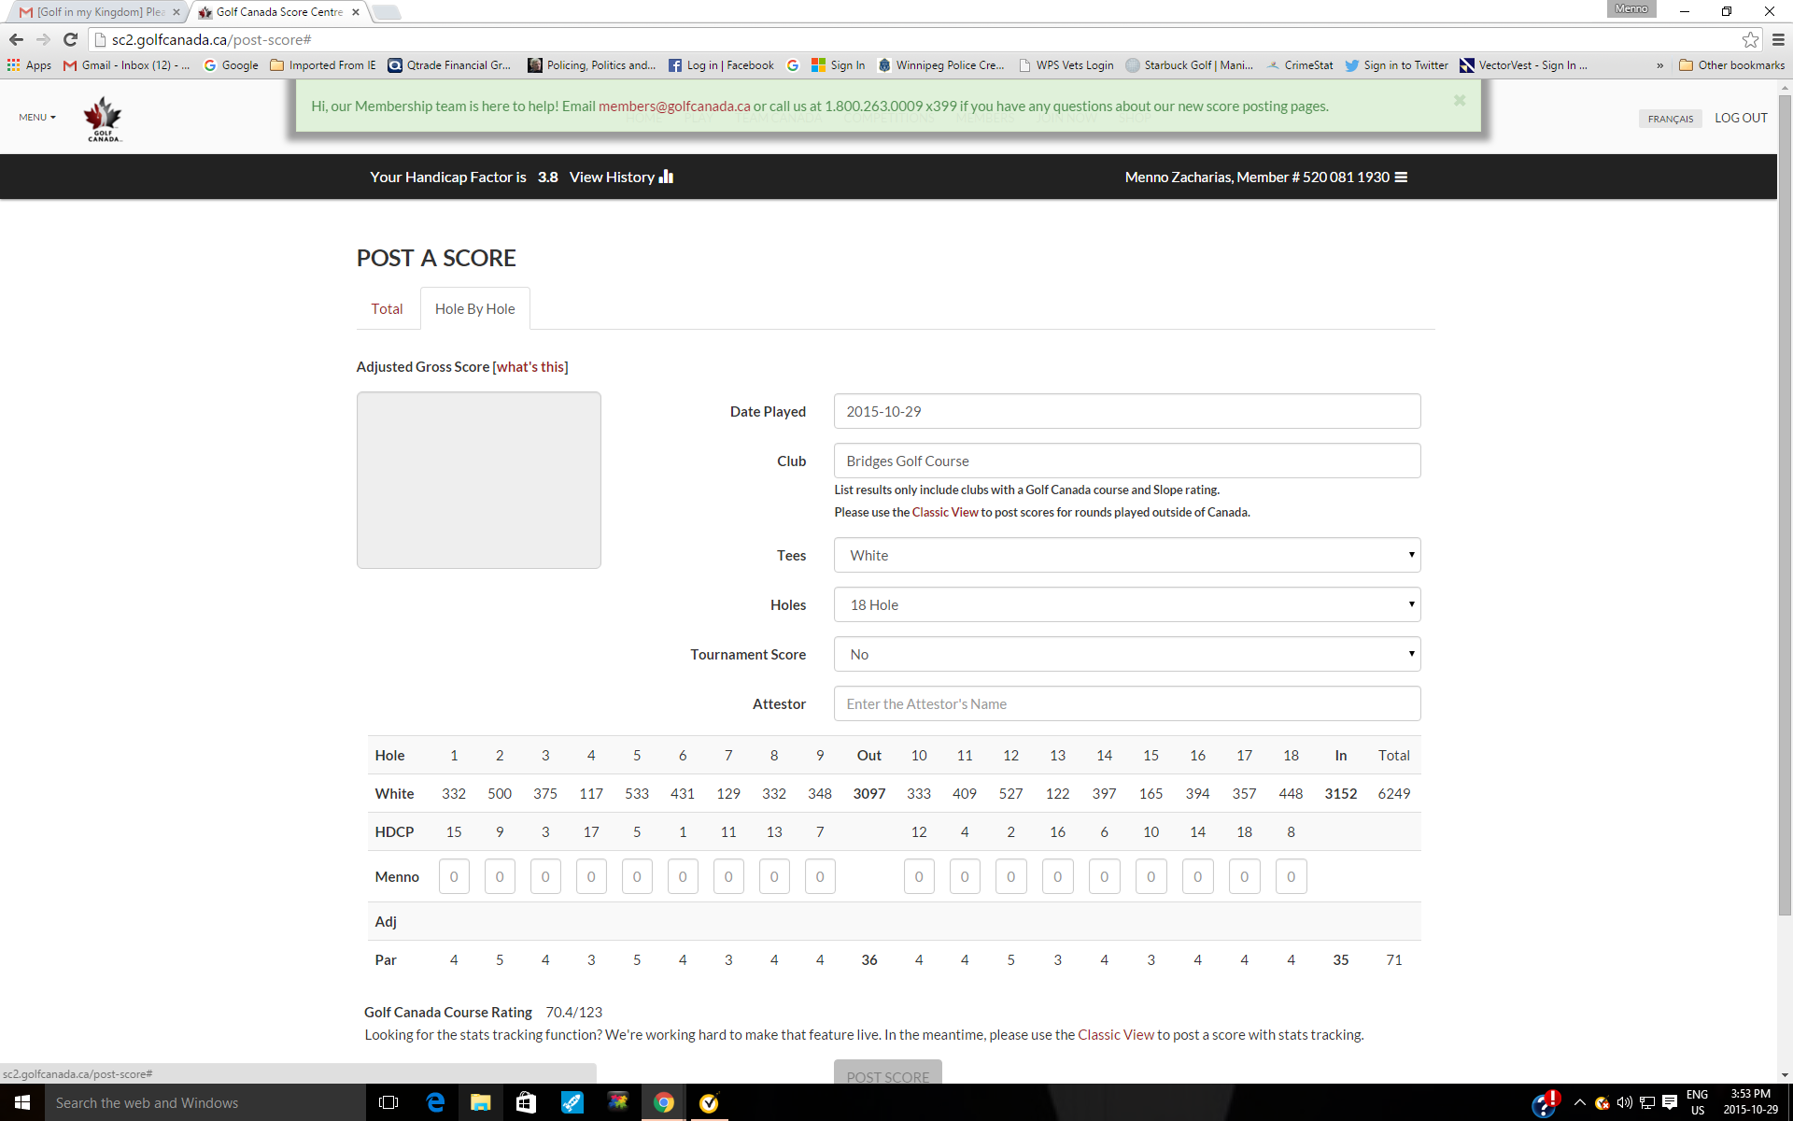
Task: Expand the Tees dropdown showing White
Action: tap(1126, 555)
